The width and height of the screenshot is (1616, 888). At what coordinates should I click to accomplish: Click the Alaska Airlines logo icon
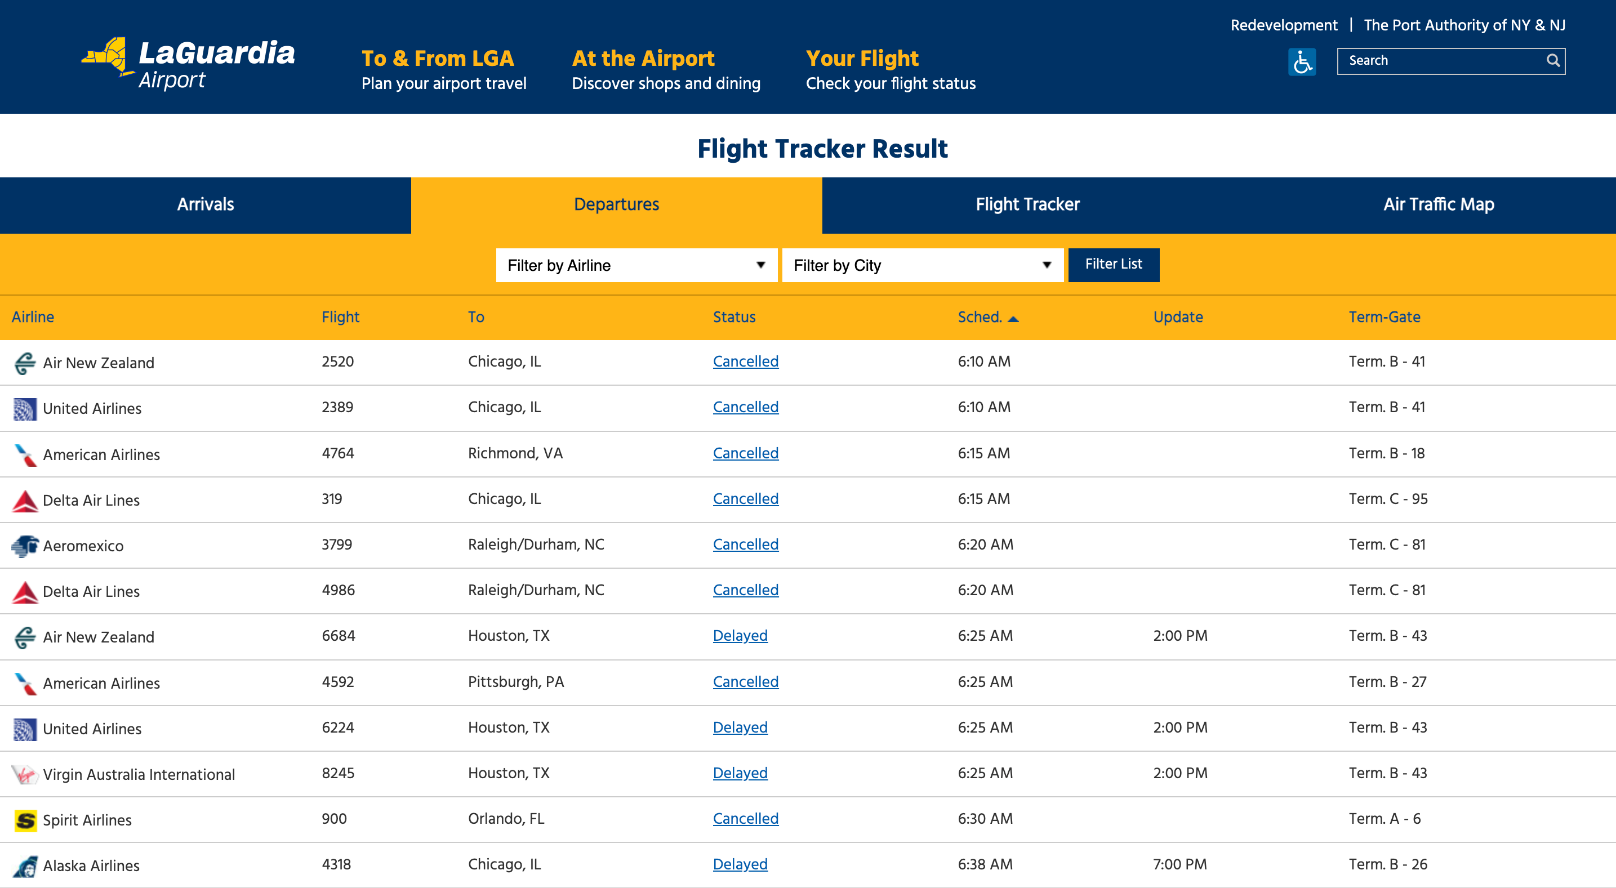tap(25, 865)
